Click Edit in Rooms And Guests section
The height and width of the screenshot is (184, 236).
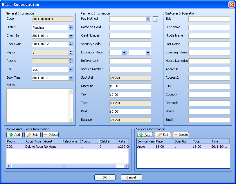32,135
